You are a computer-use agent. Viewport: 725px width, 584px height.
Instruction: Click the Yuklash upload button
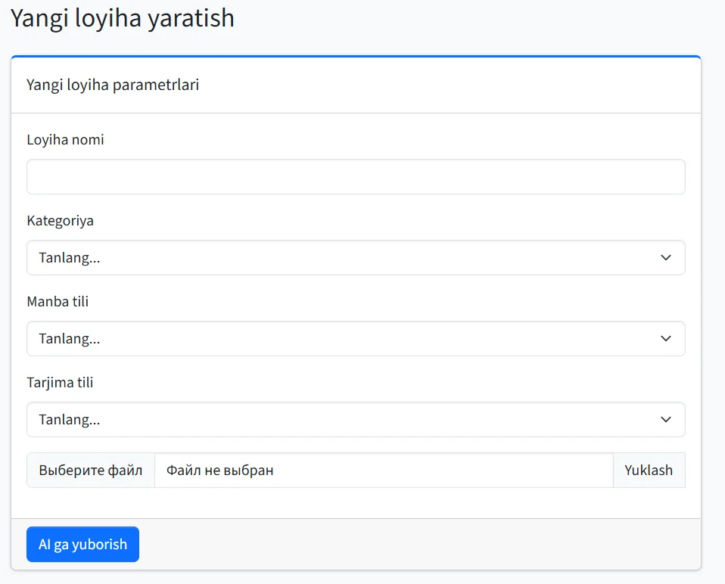click(x=649, y=470)
